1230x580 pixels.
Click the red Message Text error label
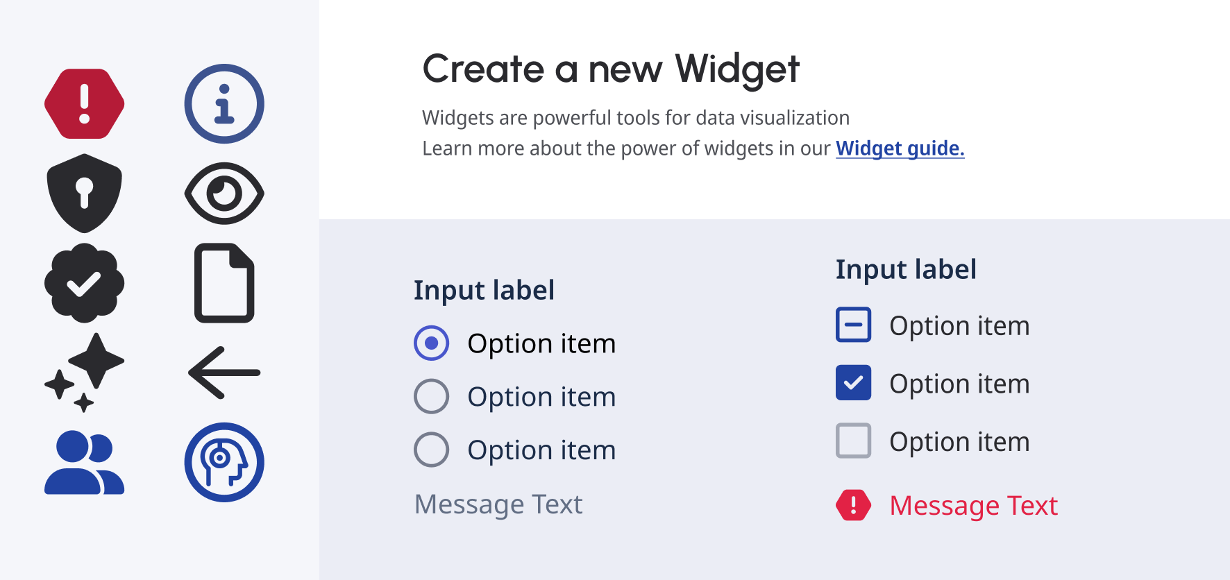(x=973, y=506)
